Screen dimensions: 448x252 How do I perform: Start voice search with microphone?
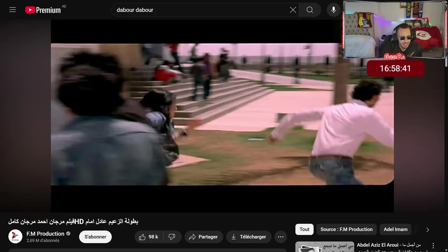[334, 10]
